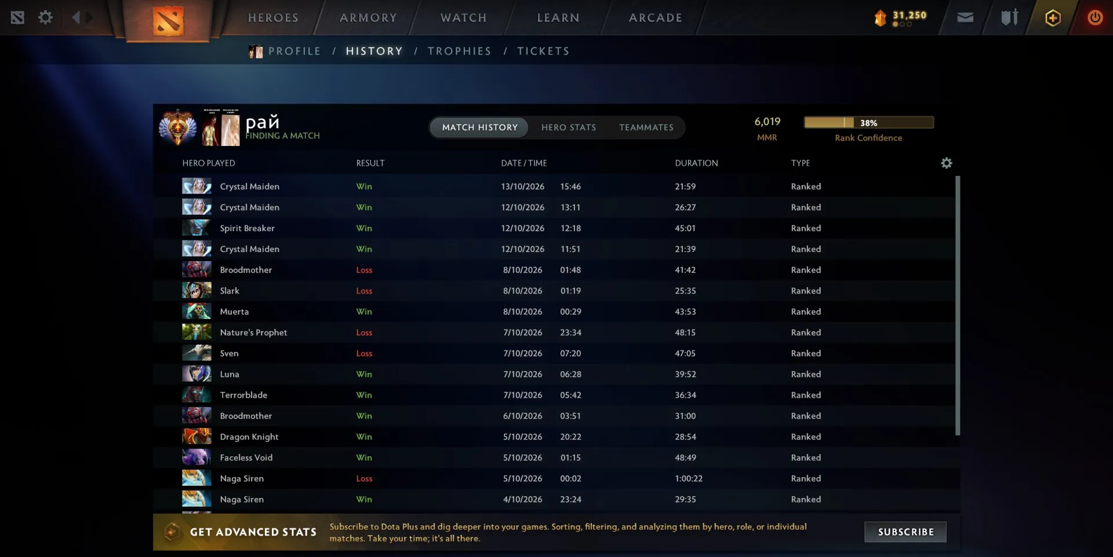
Task: Click the Subscribe button
Action: tap(905, 532)
